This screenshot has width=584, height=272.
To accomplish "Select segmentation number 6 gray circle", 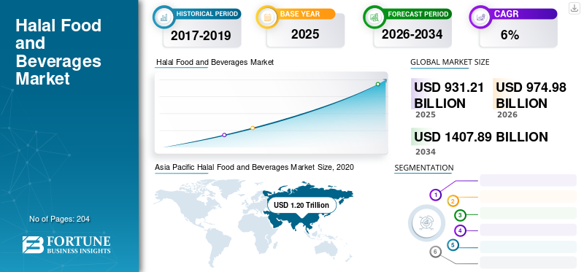I will coord(435,252).
